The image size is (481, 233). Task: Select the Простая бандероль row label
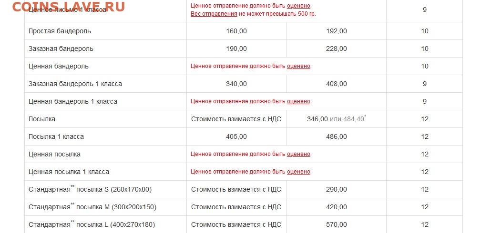coord(60,31)
